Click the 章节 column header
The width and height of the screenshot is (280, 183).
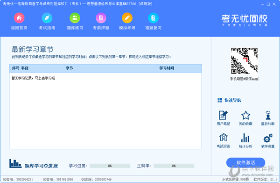(x=69, y=68)
